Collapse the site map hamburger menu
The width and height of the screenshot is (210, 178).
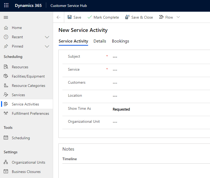(x=6, y=18)
